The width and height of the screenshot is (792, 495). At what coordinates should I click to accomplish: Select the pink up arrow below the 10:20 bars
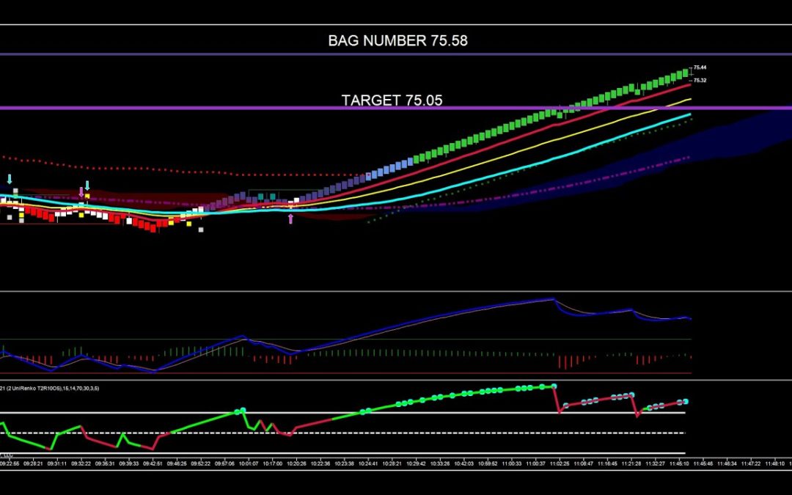290,219
